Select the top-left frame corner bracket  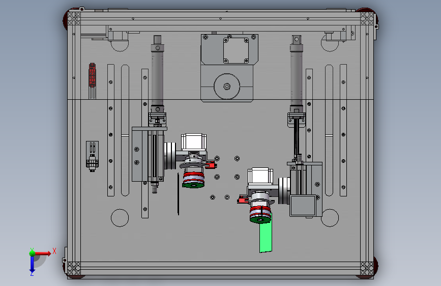click(x=74, y=19)
